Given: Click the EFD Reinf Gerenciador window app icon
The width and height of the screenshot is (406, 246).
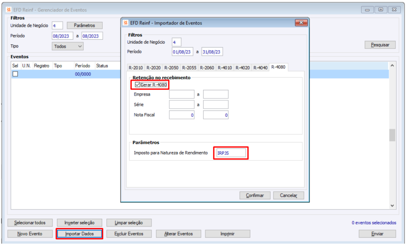Looking at the screenshot, I should point(9,10).
